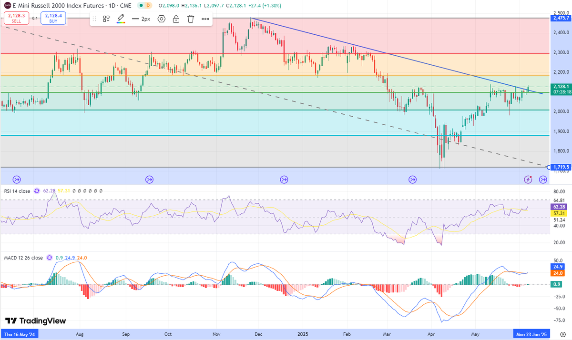572x340 pixels.
Task: Click the MACD 12 26 close legend label
Action: [23, 258]
